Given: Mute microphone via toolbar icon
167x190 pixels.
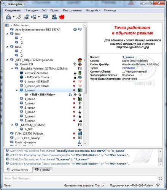Looking at the screenshot, I should [x=26, y=17].
